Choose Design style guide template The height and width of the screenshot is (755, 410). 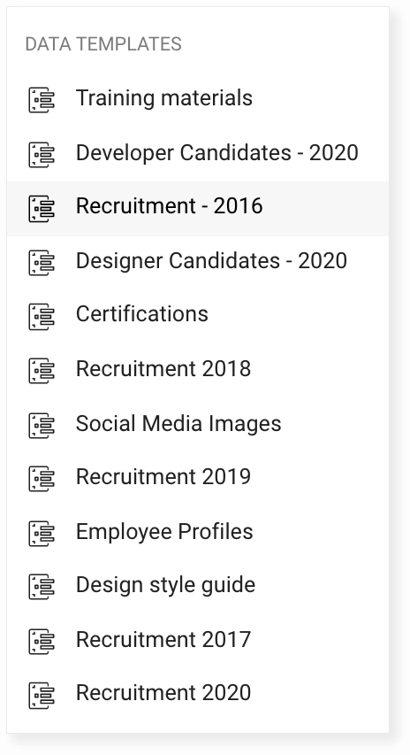click(x=165, y=586)
